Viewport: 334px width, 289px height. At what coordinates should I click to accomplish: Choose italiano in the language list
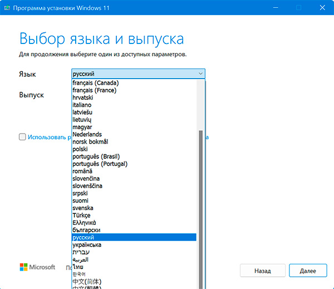(82, 105)
